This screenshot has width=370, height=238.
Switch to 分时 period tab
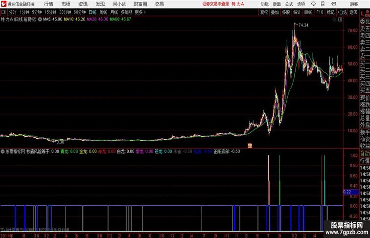[13, 12]
